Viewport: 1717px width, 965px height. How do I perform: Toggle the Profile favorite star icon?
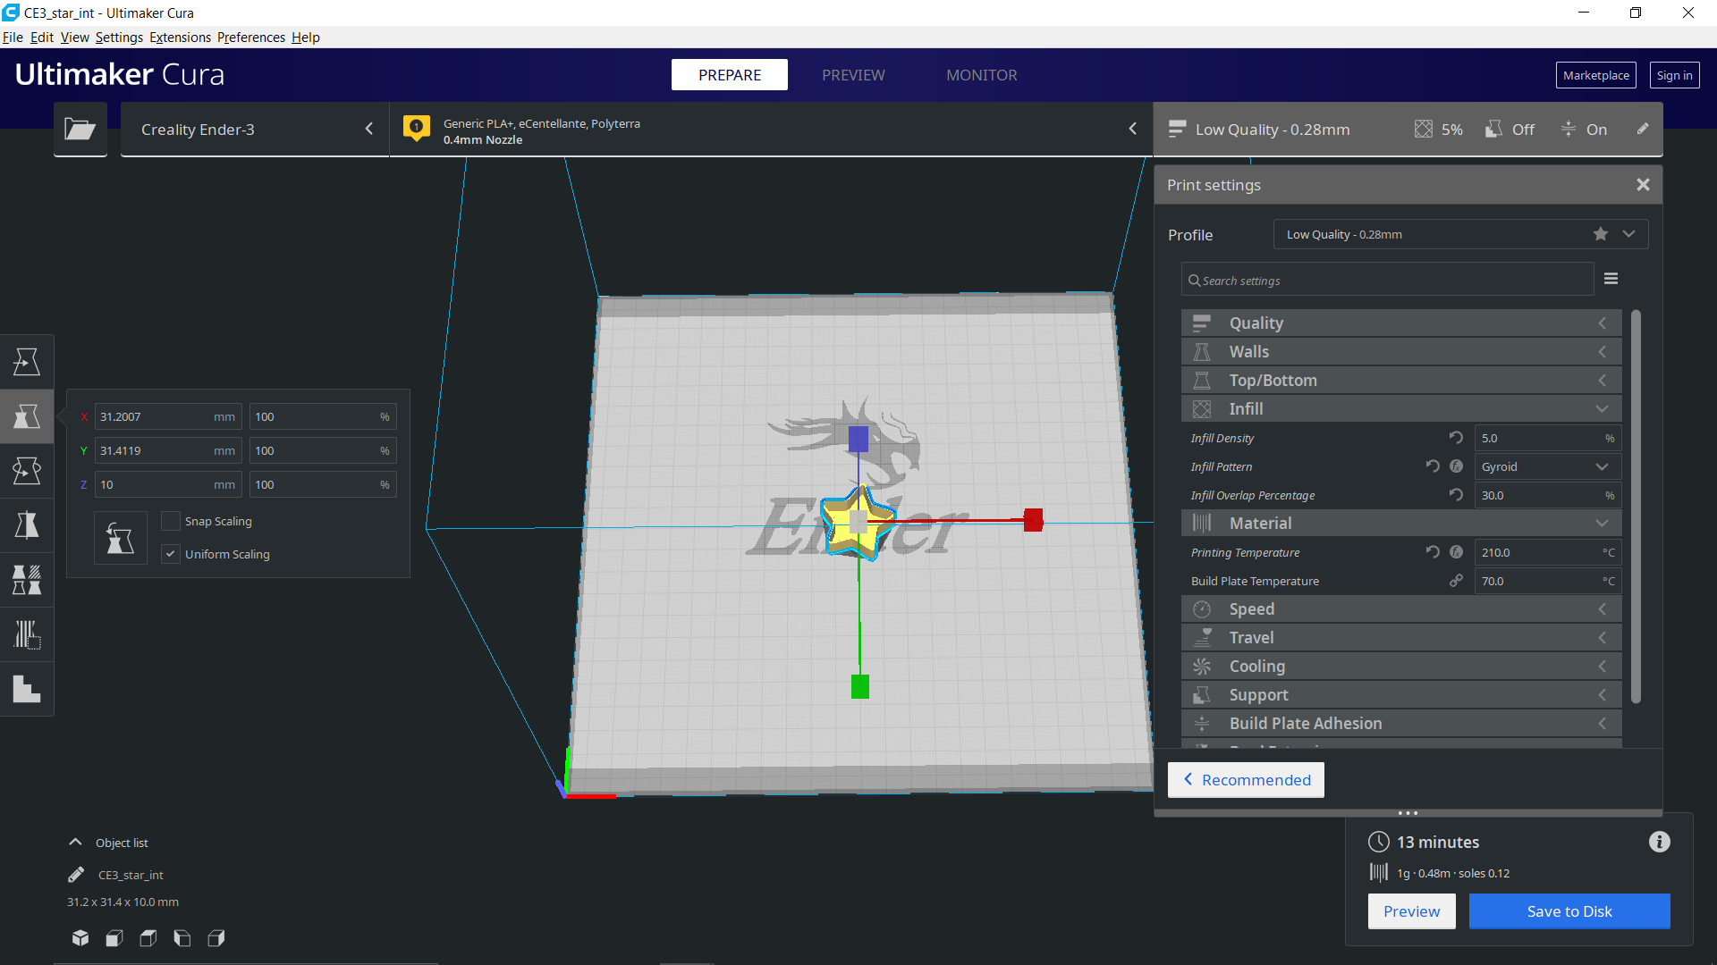[1600, 234]
